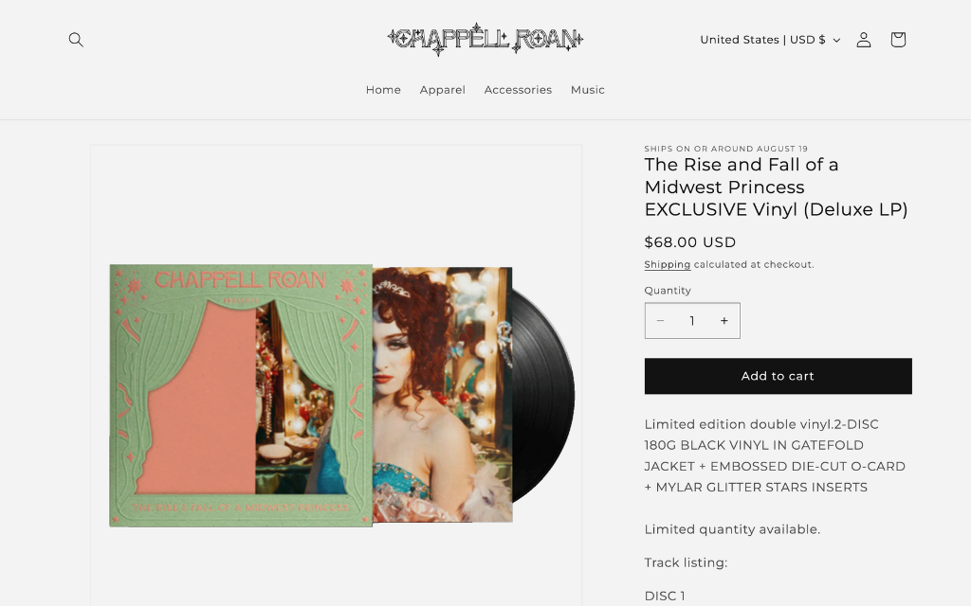
Task: Decrease quantity with minus button
Action: click(660, 320)
